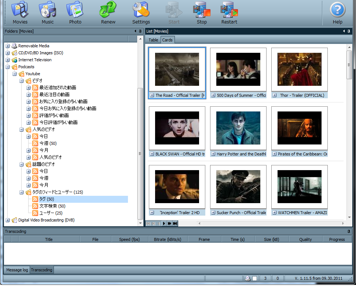This screenshot has width=356, height=297.
Task: Expand the 'Inception' Trailer 2 HD card details
Action: click(152, 213)
